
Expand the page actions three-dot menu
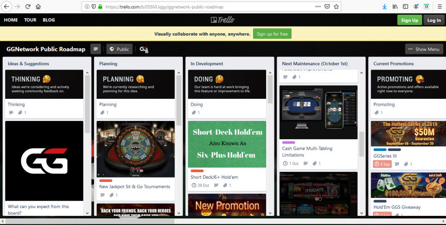[318, 7]
